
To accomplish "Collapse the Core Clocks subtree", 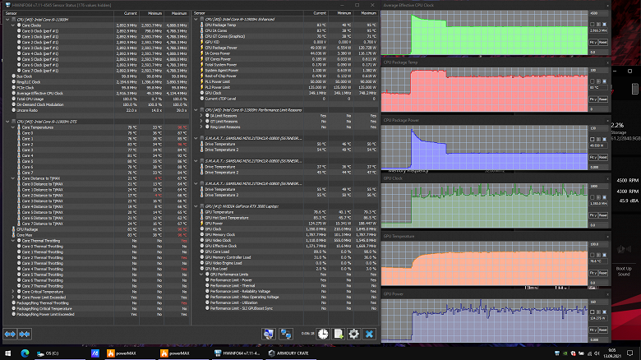I will (12, 25).
